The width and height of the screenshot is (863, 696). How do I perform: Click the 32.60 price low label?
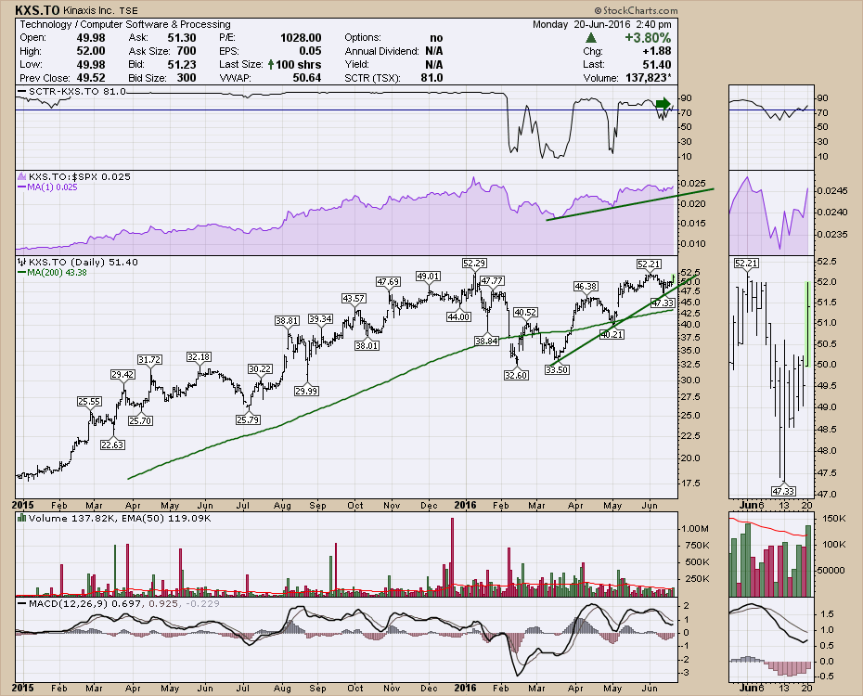(516, 375)
